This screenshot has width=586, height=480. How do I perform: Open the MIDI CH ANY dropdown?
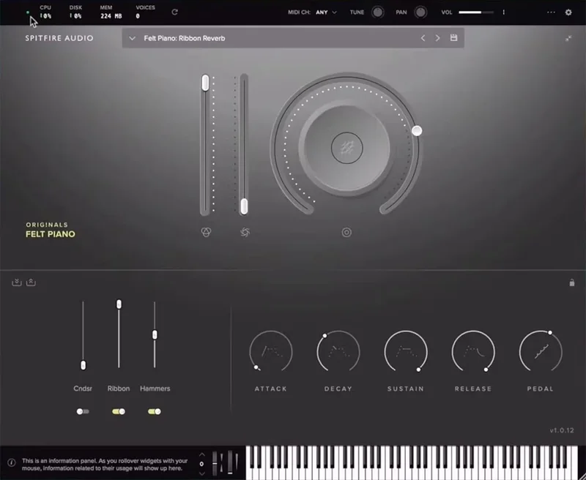pos(326,12)
